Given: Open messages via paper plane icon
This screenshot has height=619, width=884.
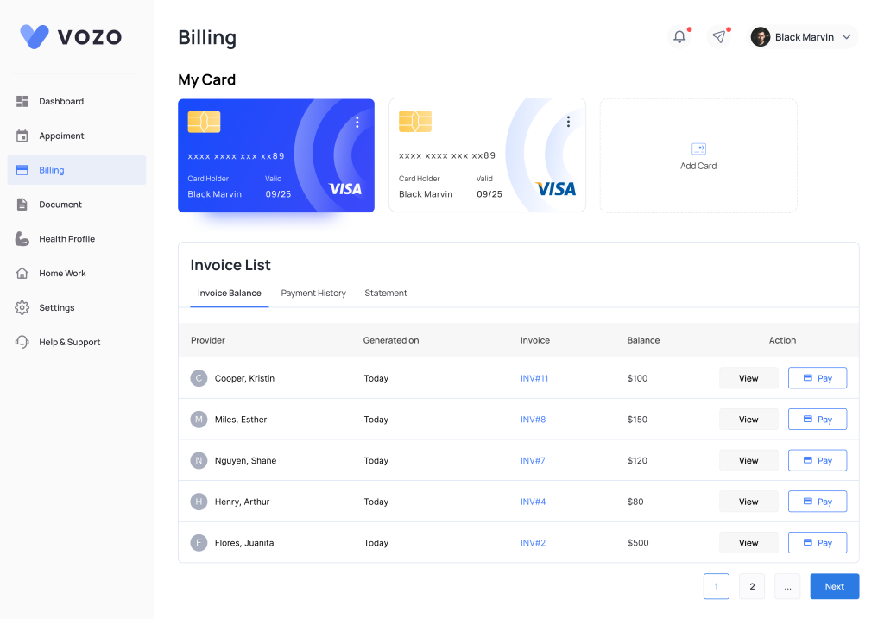Looking at the screenshot, I should (718, 37).
